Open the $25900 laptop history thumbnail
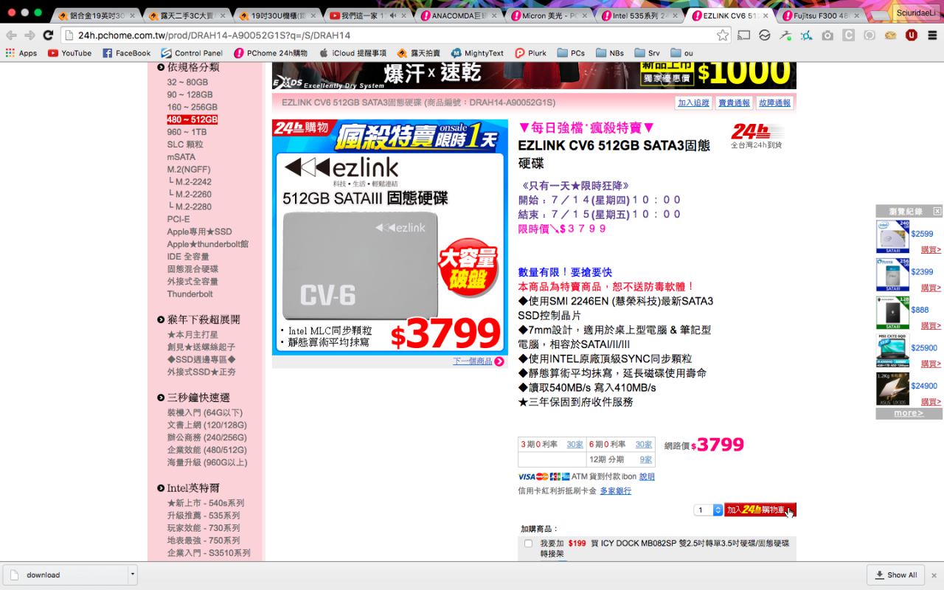This screenshot has width=944, height=590. (892, 350)
